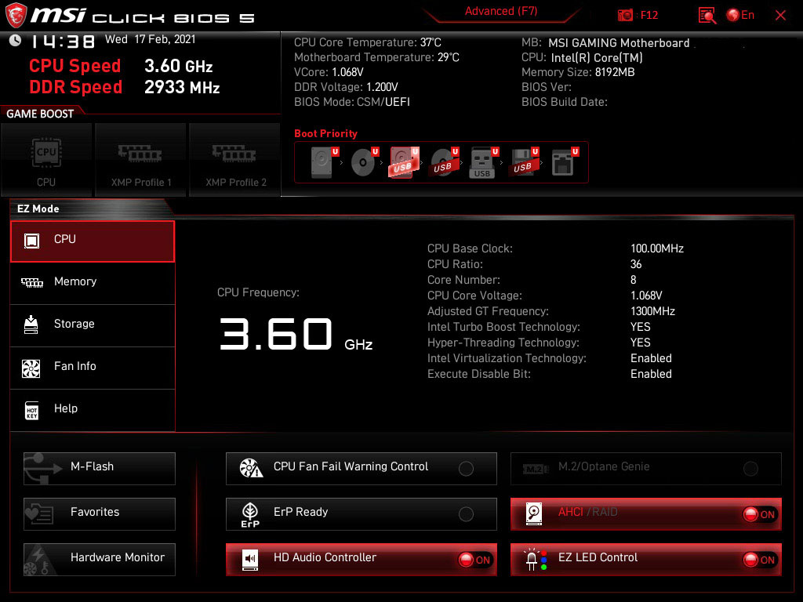Select the internal optical disc boot device icon

pos(364,162)
